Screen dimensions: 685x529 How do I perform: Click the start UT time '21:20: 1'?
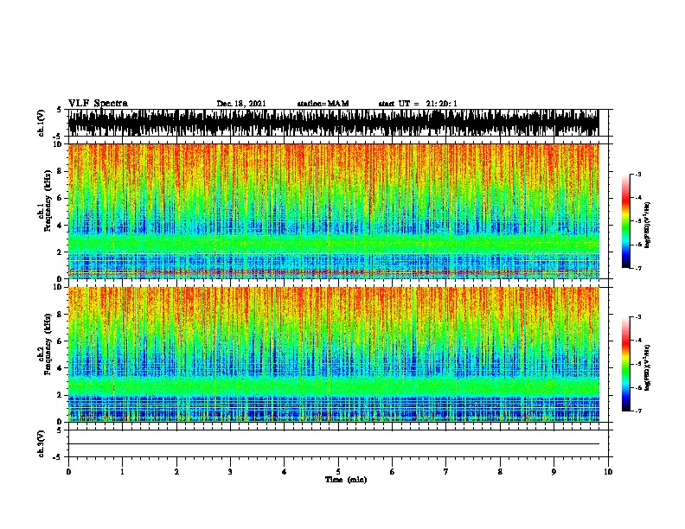441,104
